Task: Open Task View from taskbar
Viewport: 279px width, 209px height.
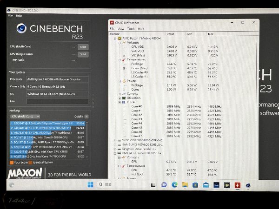Action: pos(153,185)
